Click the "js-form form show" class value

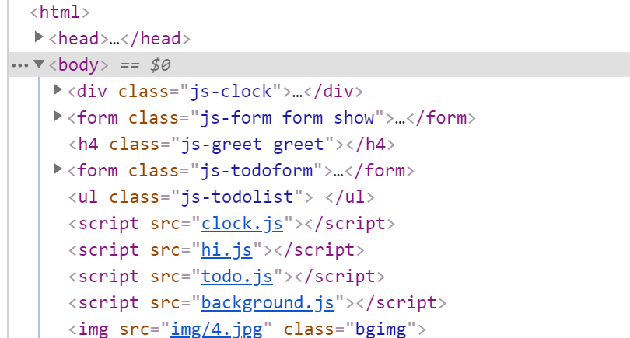pos(287,118)
